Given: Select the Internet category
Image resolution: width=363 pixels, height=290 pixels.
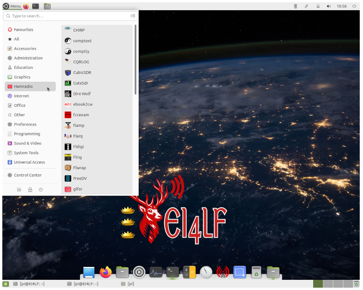Looking at the screenshot, I should coord(21,96).
